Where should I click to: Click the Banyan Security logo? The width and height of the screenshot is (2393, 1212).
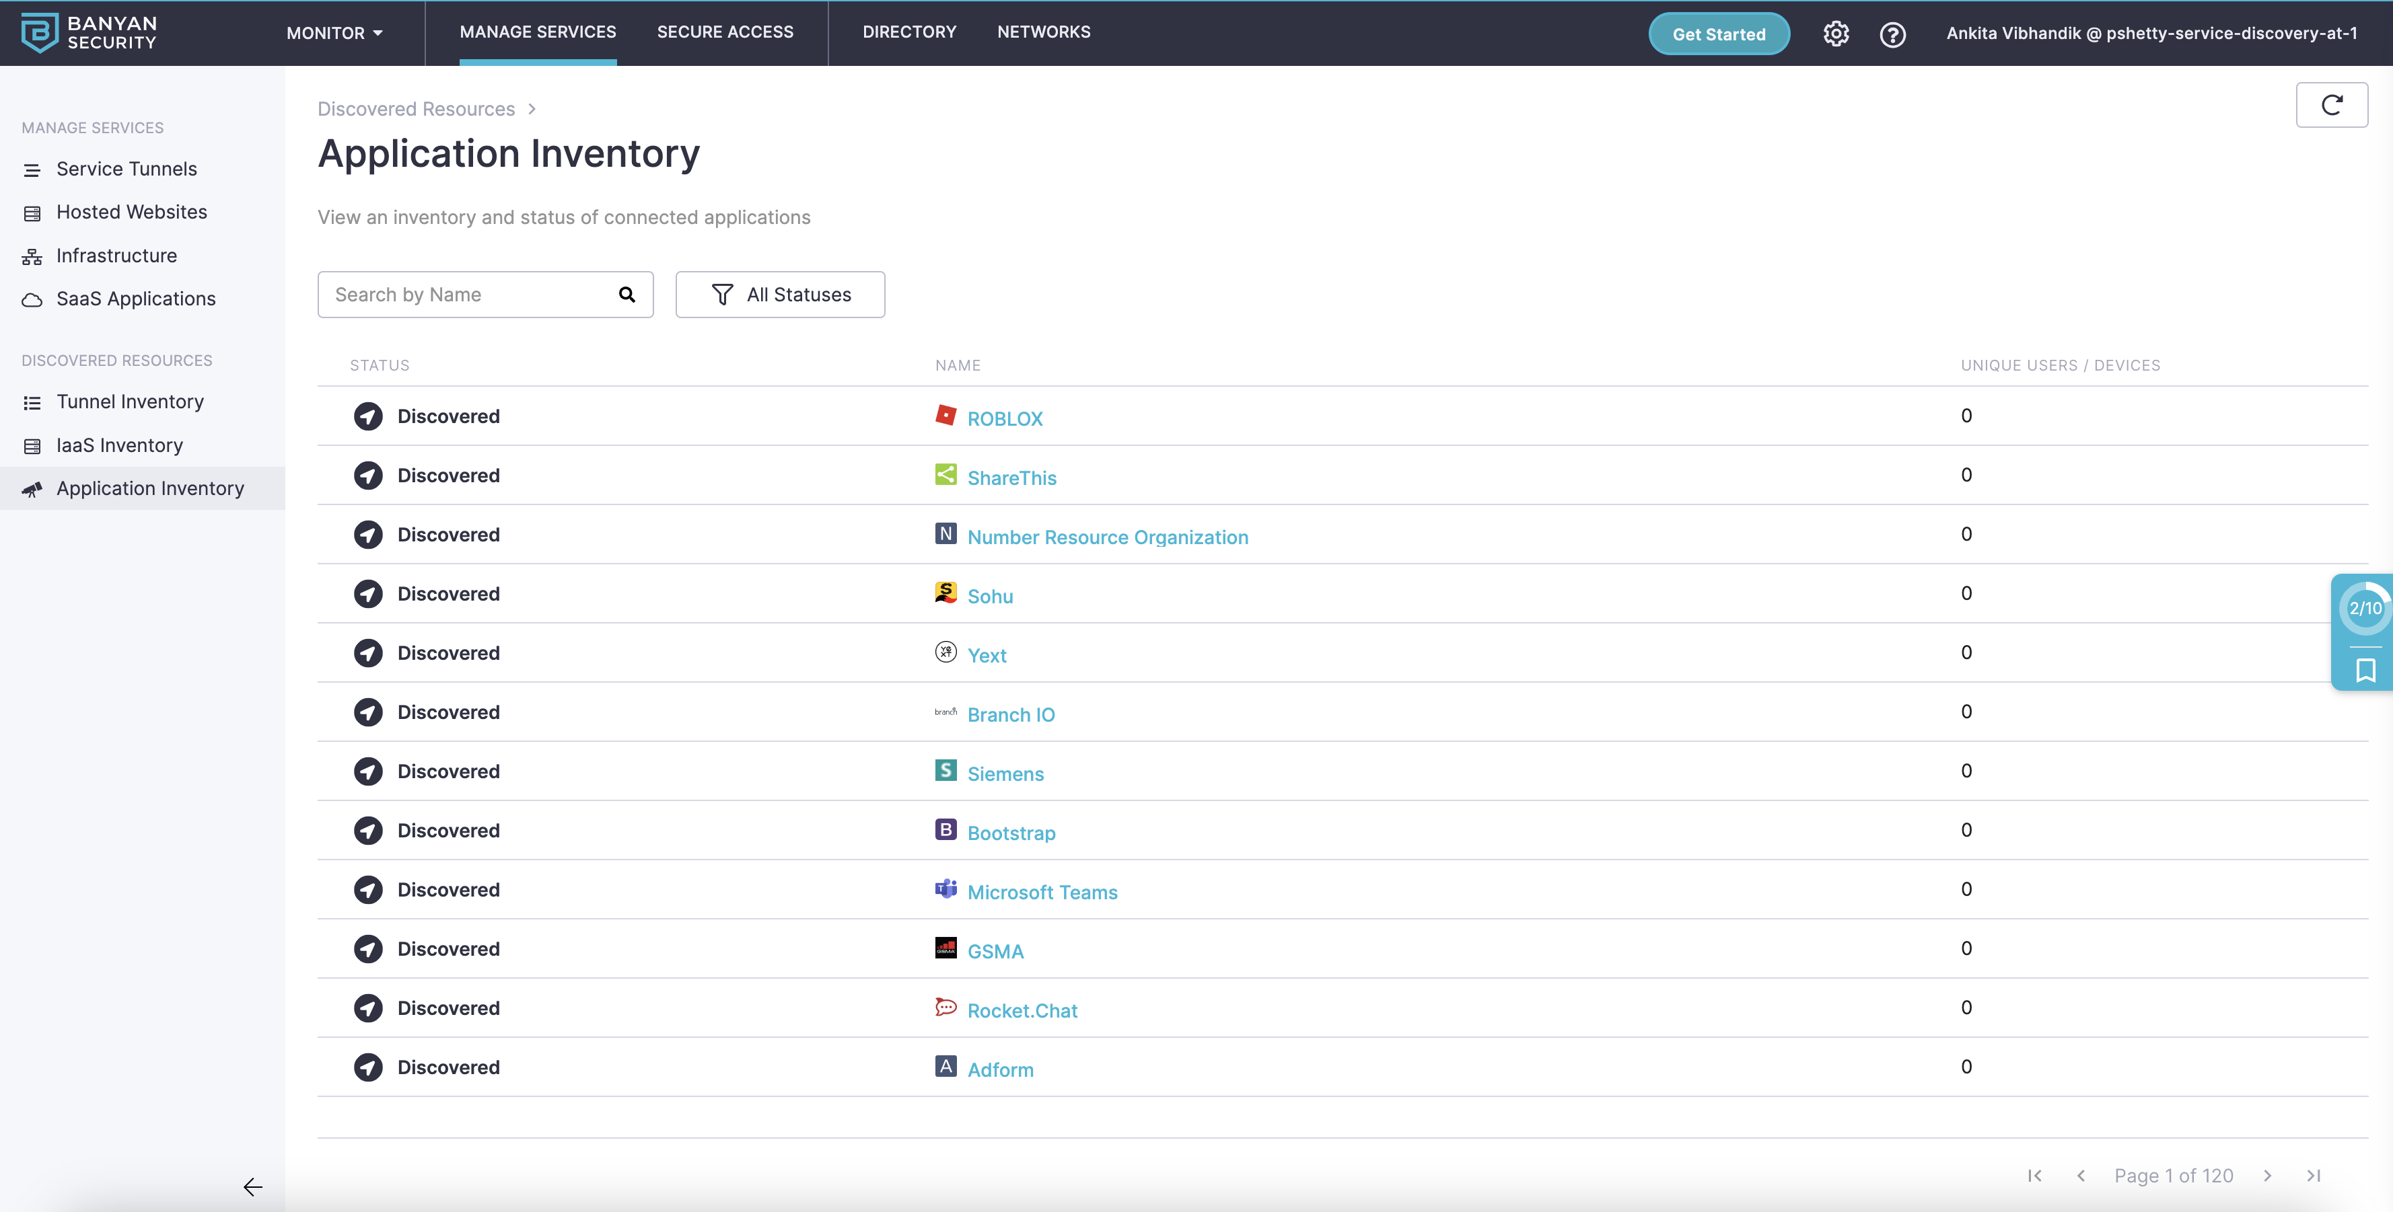(90, 32)
